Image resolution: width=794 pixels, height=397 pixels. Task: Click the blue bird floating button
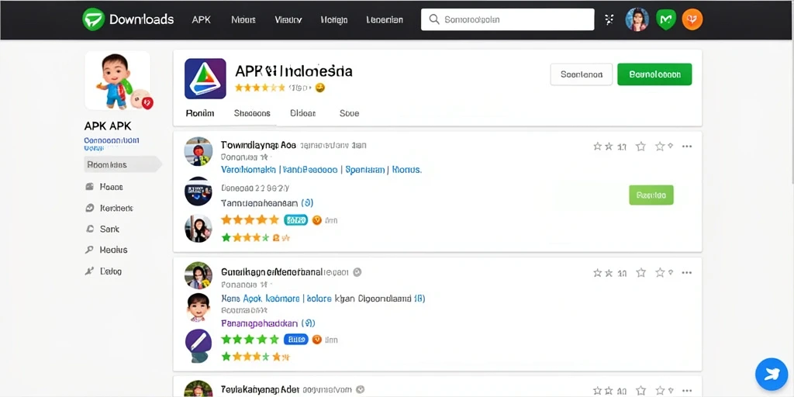coord(772,375)
